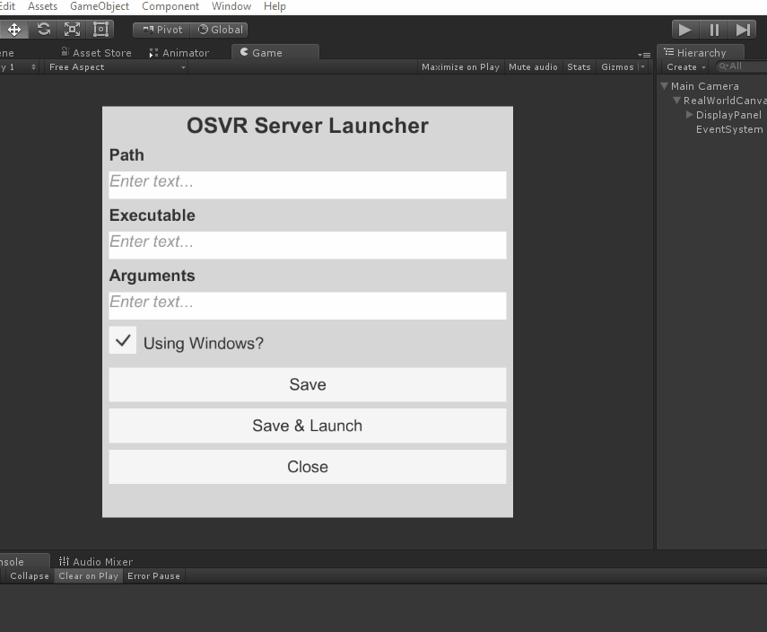Viewport: 767px width, 632px height.
Task: Toggle the Stats overlay
Action: [x=579, y=67]
